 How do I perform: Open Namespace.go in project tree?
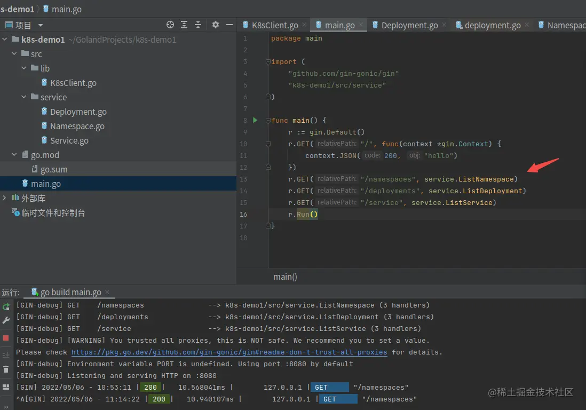(77, 126)
